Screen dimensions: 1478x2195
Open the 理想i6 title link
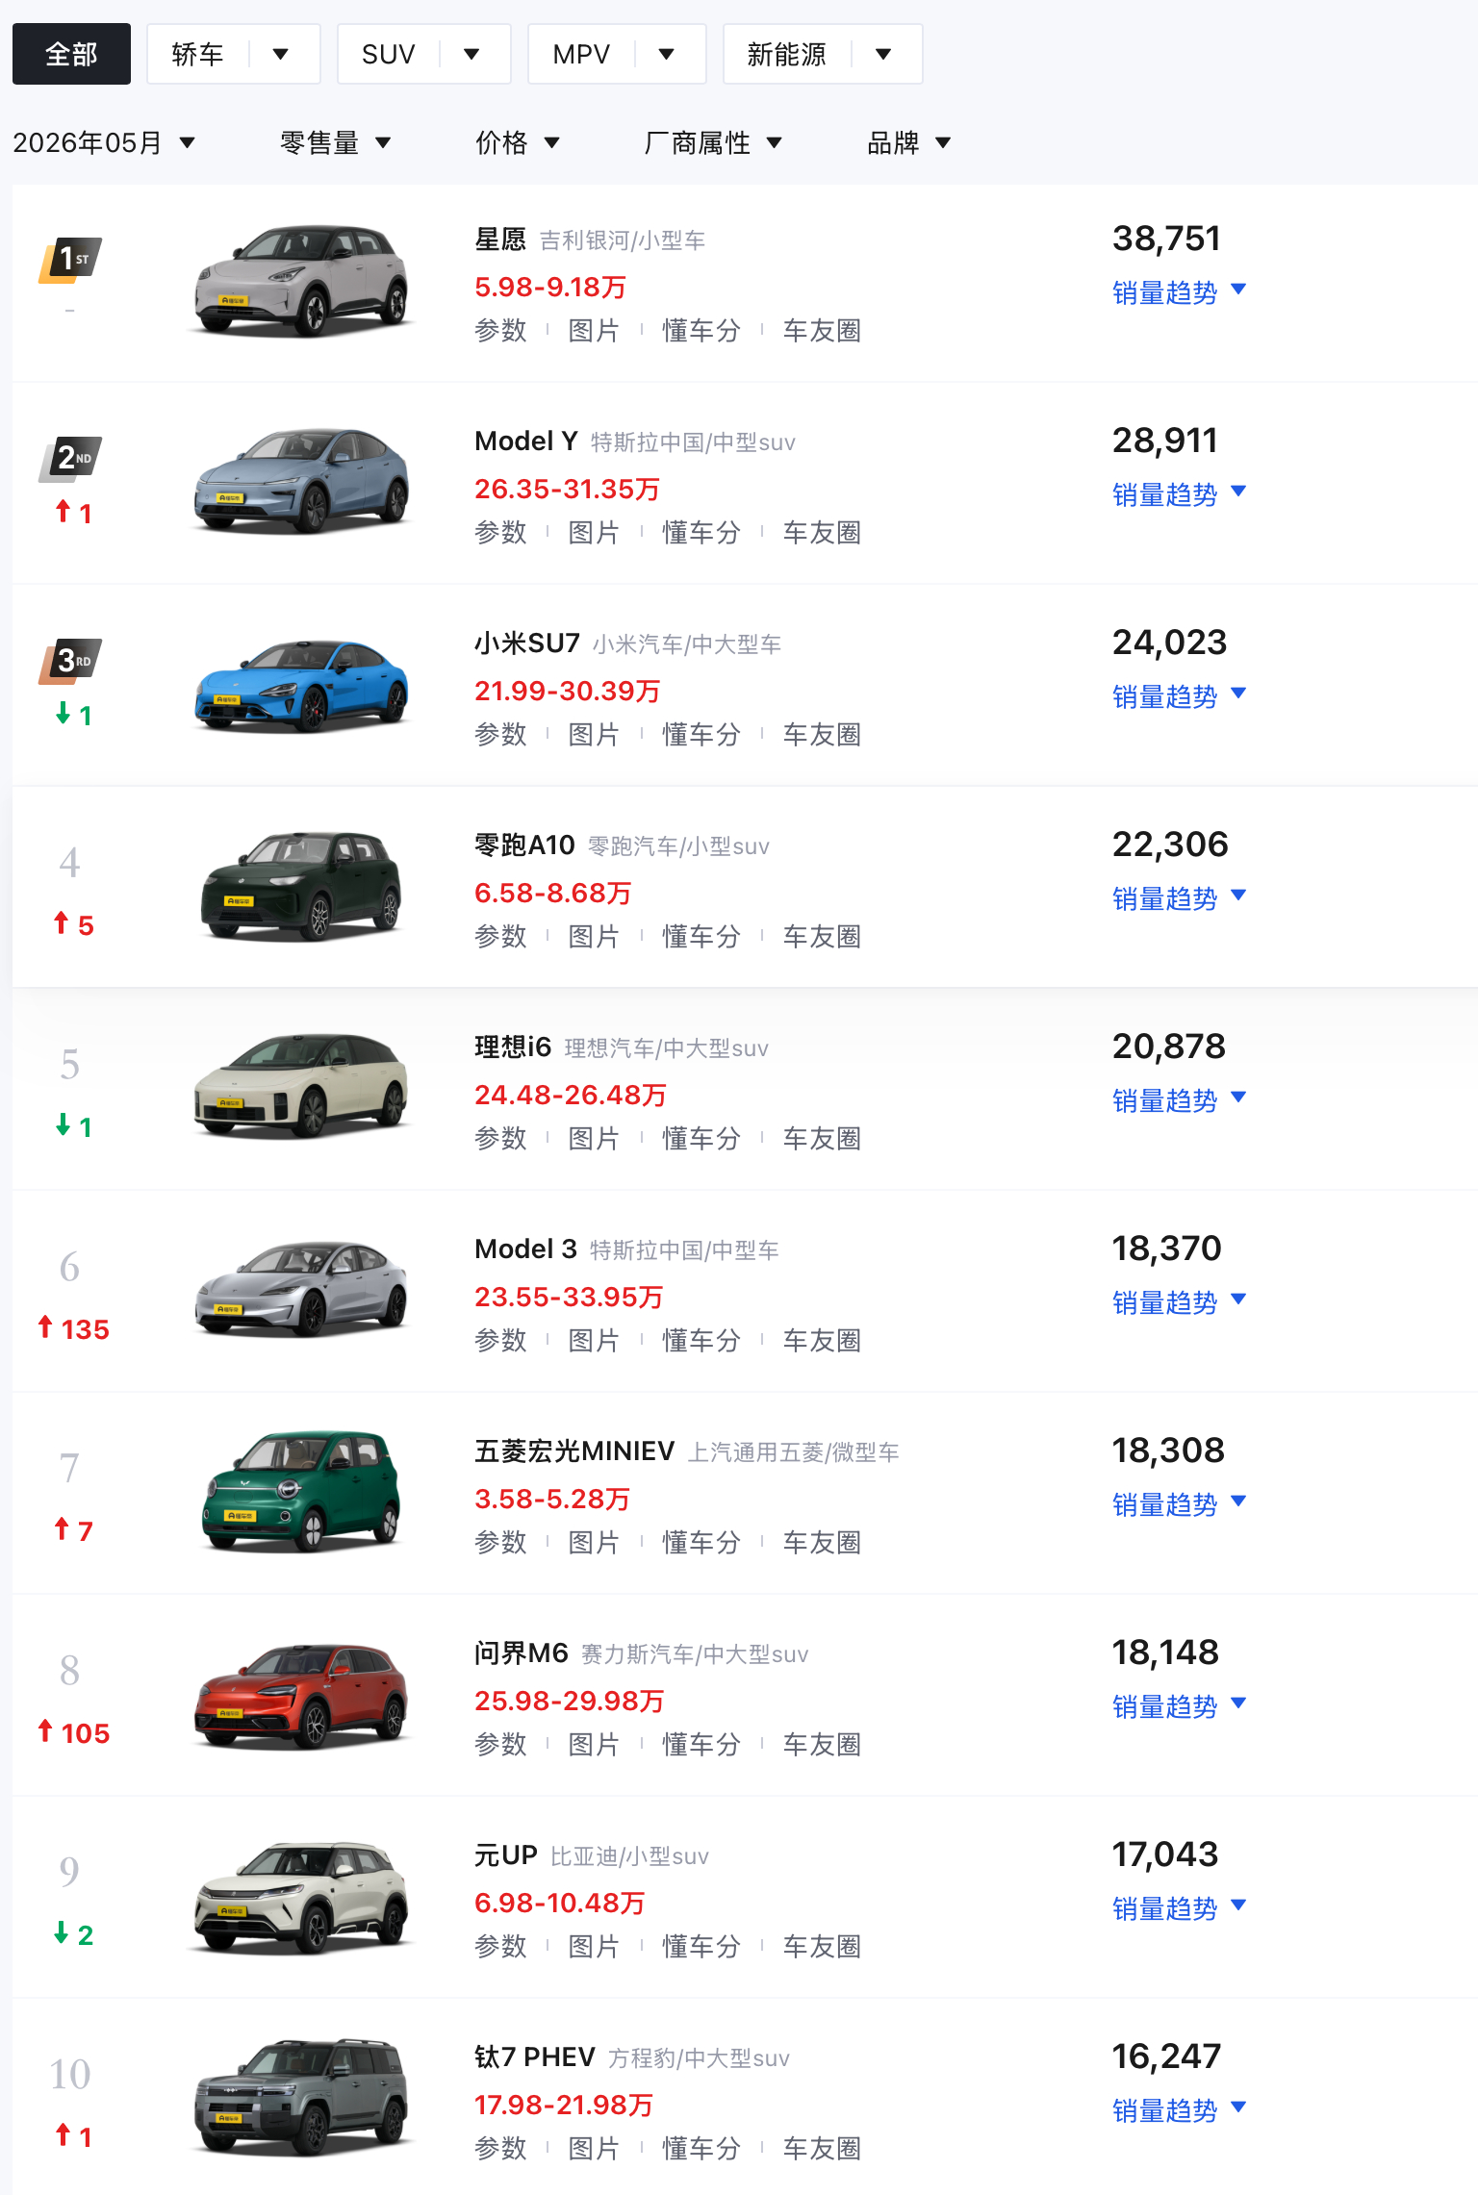[513, 1047]
